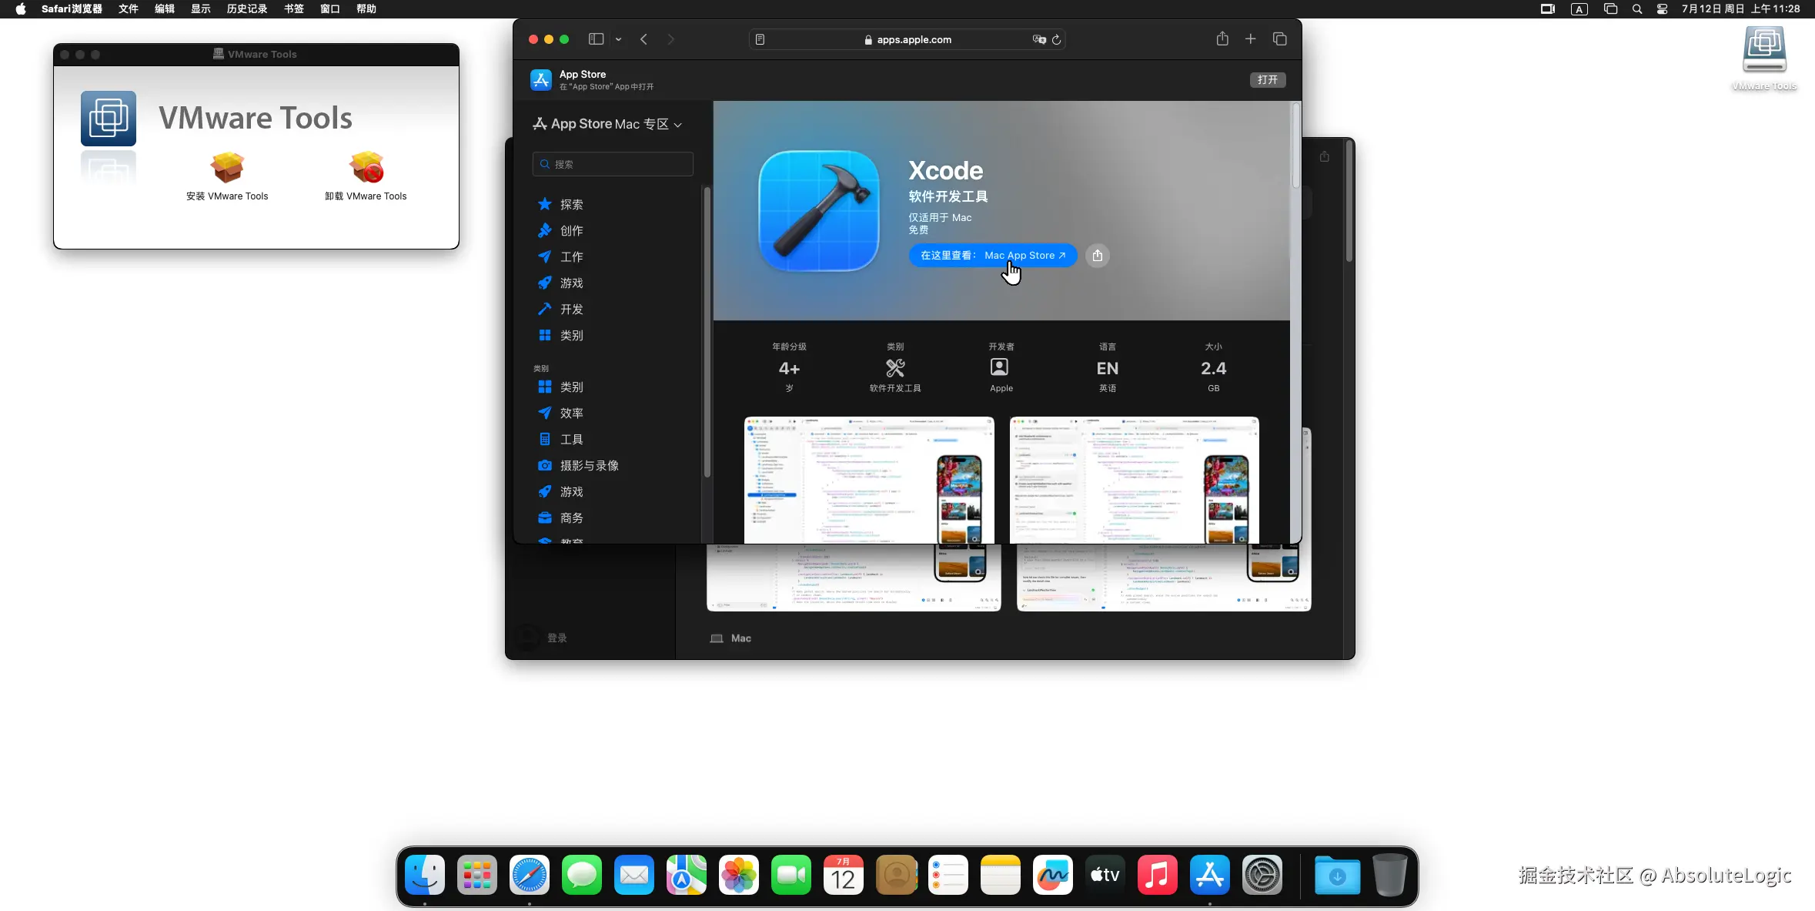This screenshot has width=1815, height=911.
Task: Click the Apple developer person icon
Action: coord(999,367)
